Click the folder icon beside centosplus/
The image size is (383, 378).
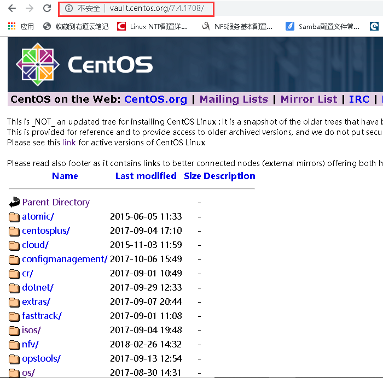14,231
